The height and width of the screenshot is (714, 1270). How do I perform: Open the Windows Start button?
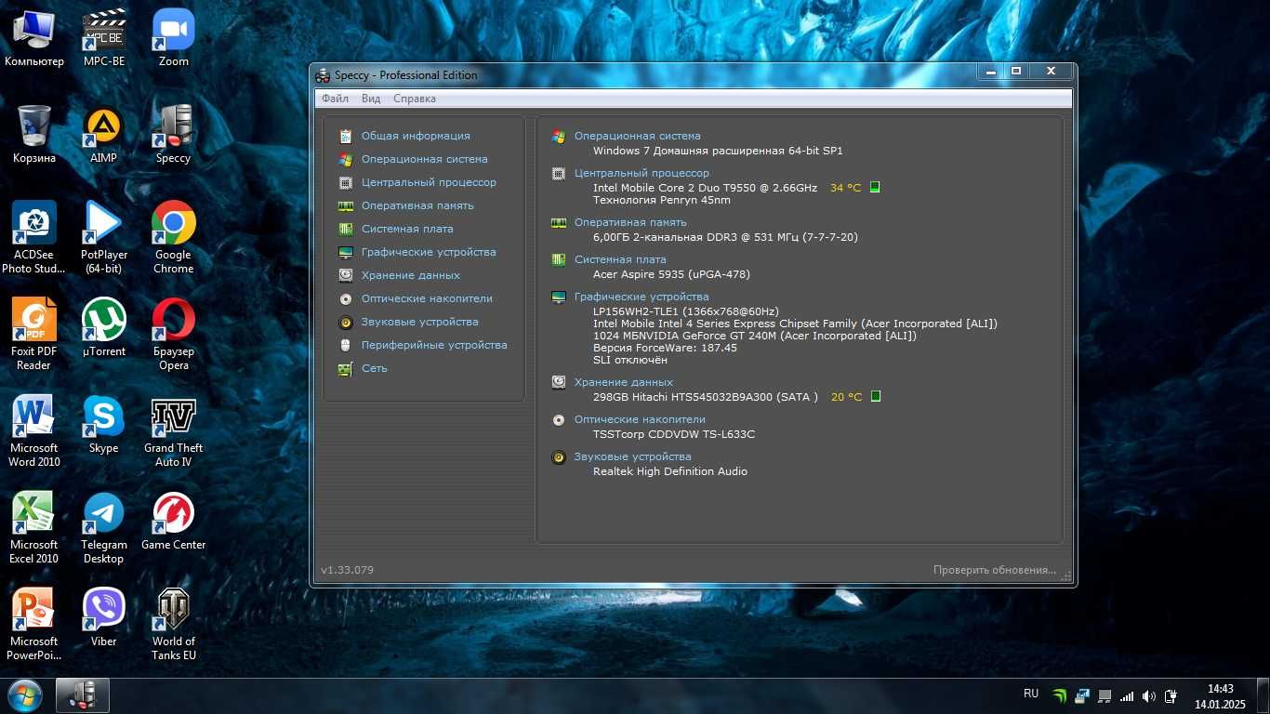click(x=23, y=695)
